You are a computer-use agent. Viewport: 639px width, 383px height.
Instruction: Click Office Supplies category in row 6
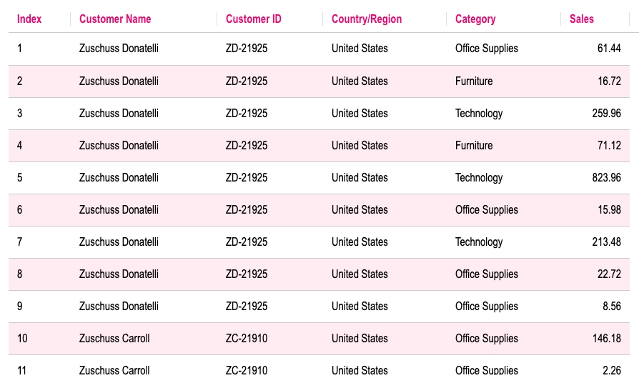(487, 210)
